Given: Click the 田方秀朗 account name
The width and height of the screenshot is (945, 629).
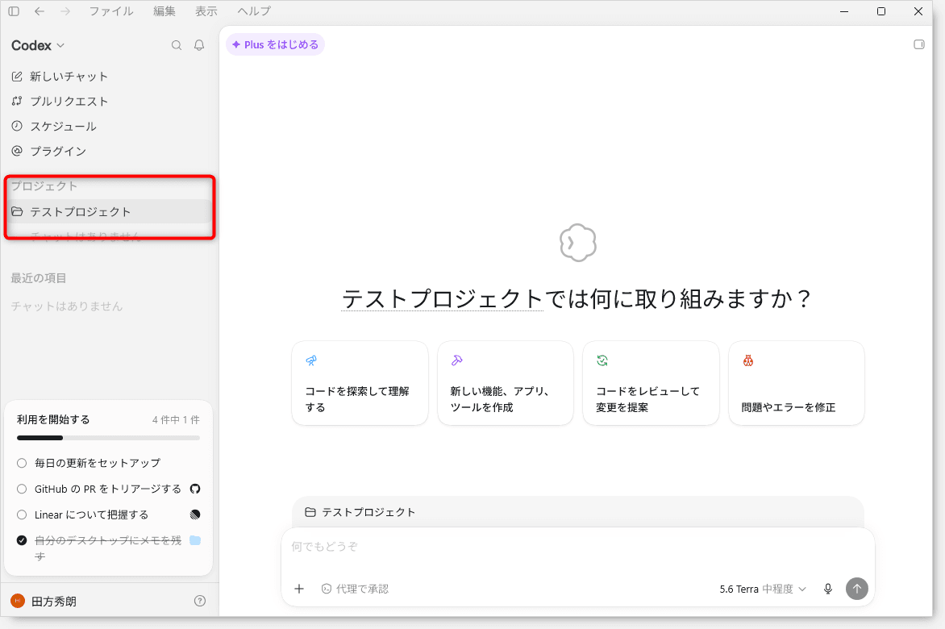Looking at the screenshot, I should (54, 602).
